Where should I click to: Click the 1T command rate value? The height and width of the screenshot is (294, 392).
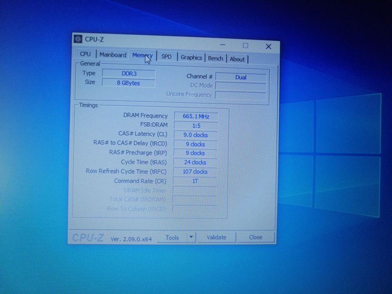click(x=195, y=181)
